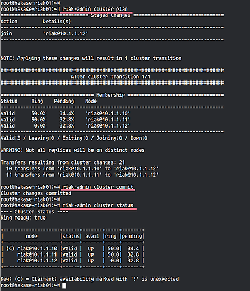250x291 pixels.
Task: Click 'riak@10.1.1.12' in the staged join row
Action: coord(66,34)
